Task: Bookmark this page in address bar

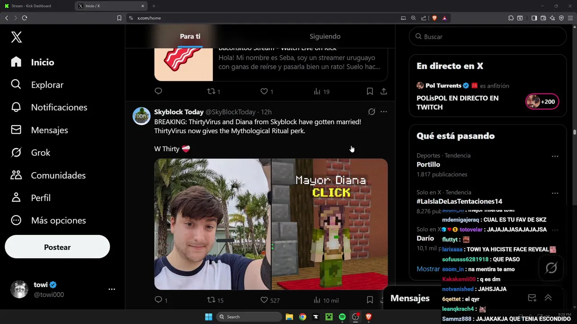Action: (x=119, y=18)
